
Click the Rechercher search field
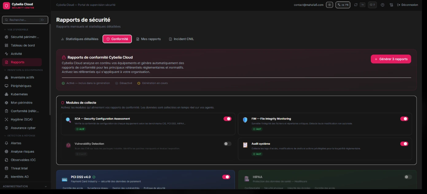click(x=25, y=20)
